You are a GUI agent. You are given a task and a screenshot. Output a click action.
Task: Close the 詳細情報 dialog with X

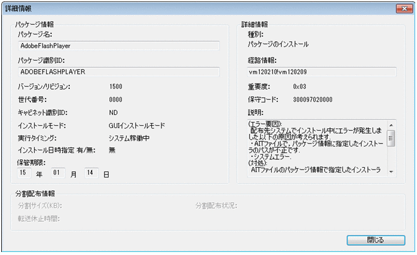tap(404, 8)
